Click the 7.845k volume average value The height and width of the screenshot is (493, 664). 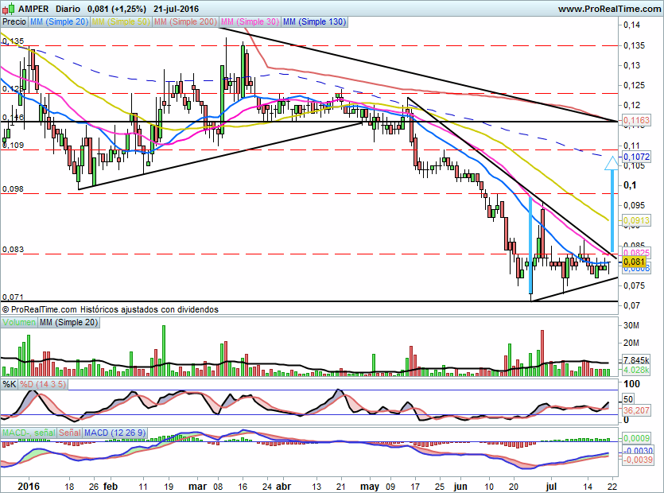[x=636, y=360]
